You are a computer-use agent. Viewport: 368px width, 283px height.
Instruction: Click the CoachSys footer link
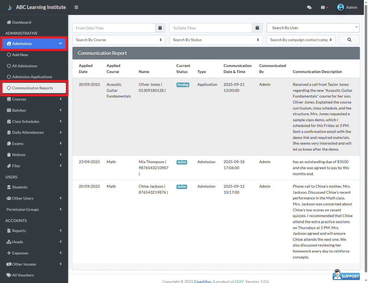(x=202, y=281)
